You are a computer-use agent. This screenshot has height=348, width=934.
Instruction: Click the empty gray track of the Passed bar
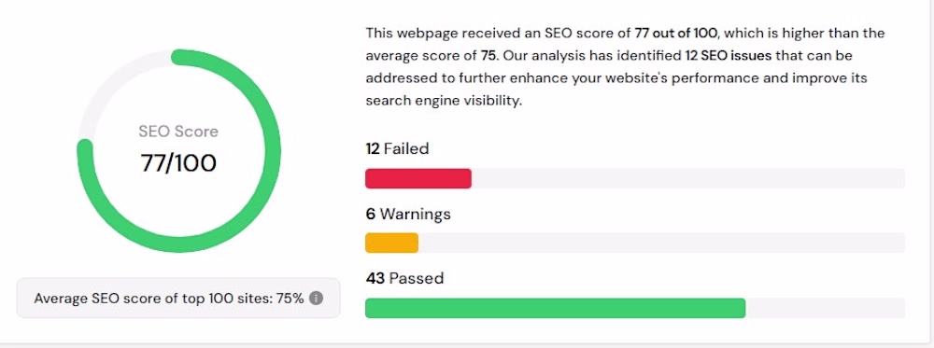click(825, 308)
